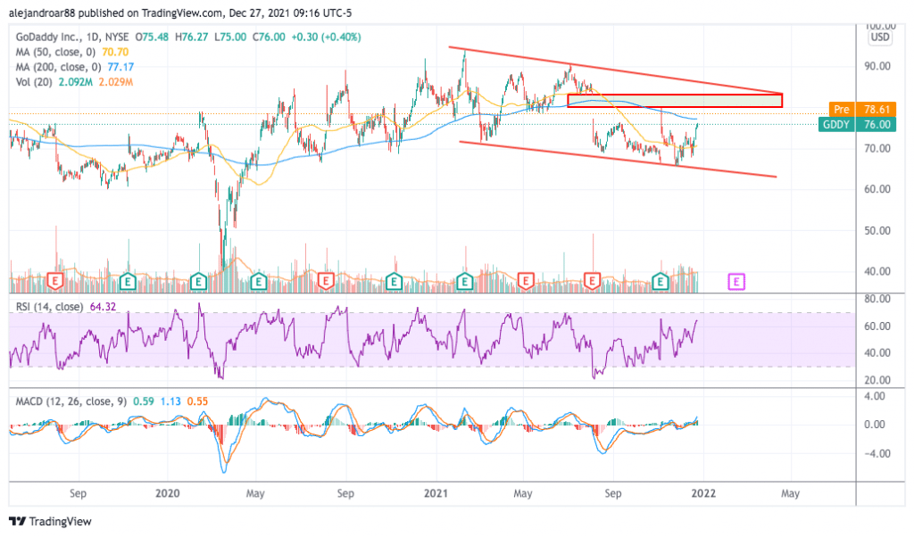The height and width of the screenshot is (537, 914).
Task: Open the purple upcoming earnings marker
Action: coord(736,283)
